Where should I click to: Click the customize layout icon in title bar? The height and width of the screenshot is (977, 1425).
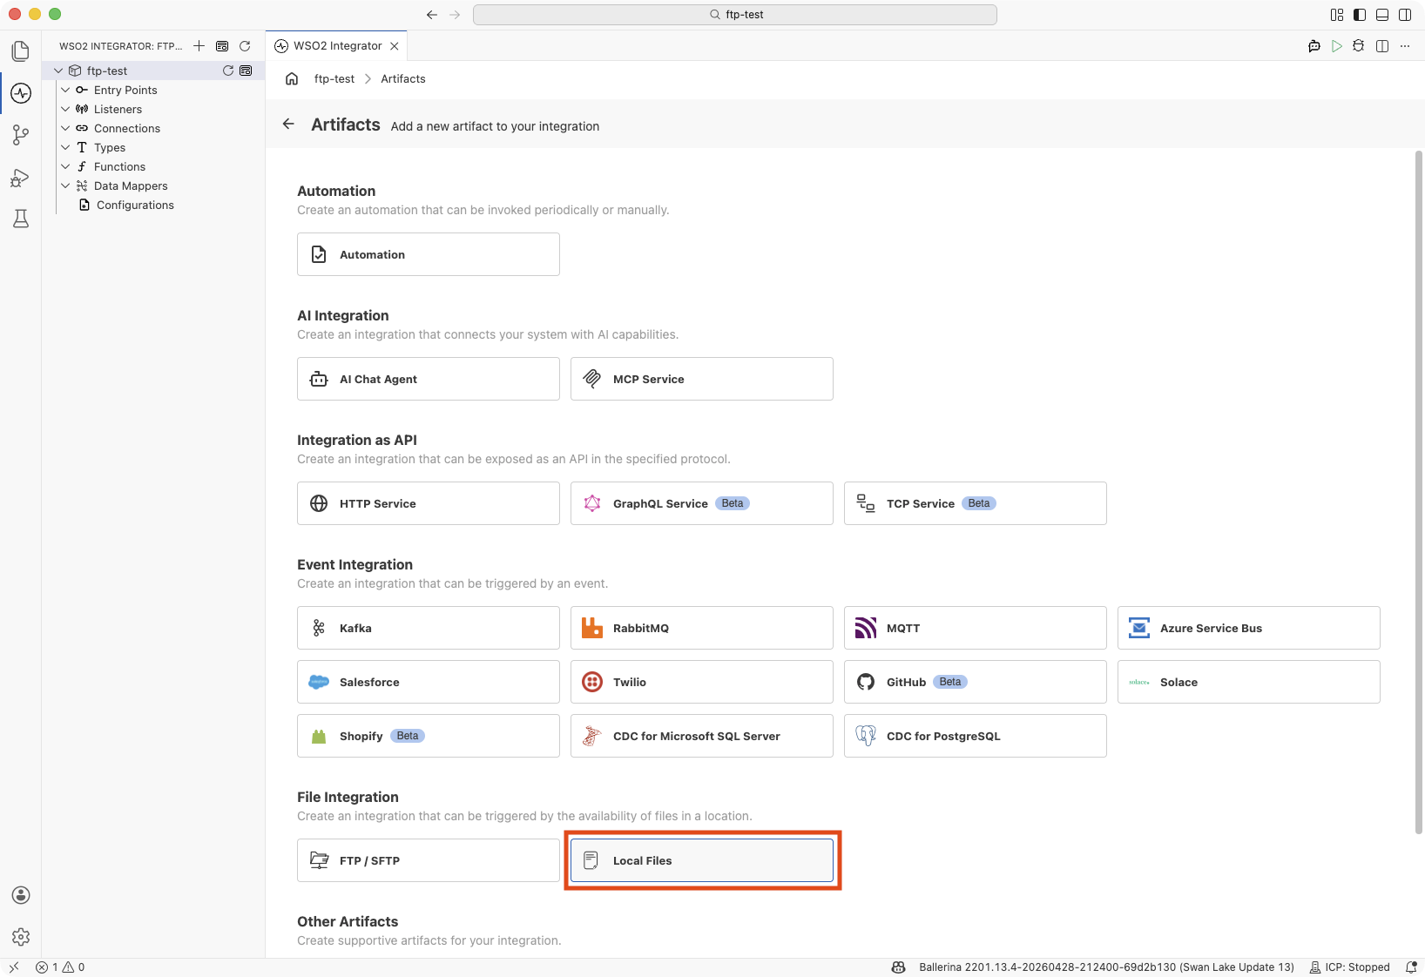point(1337,15)
